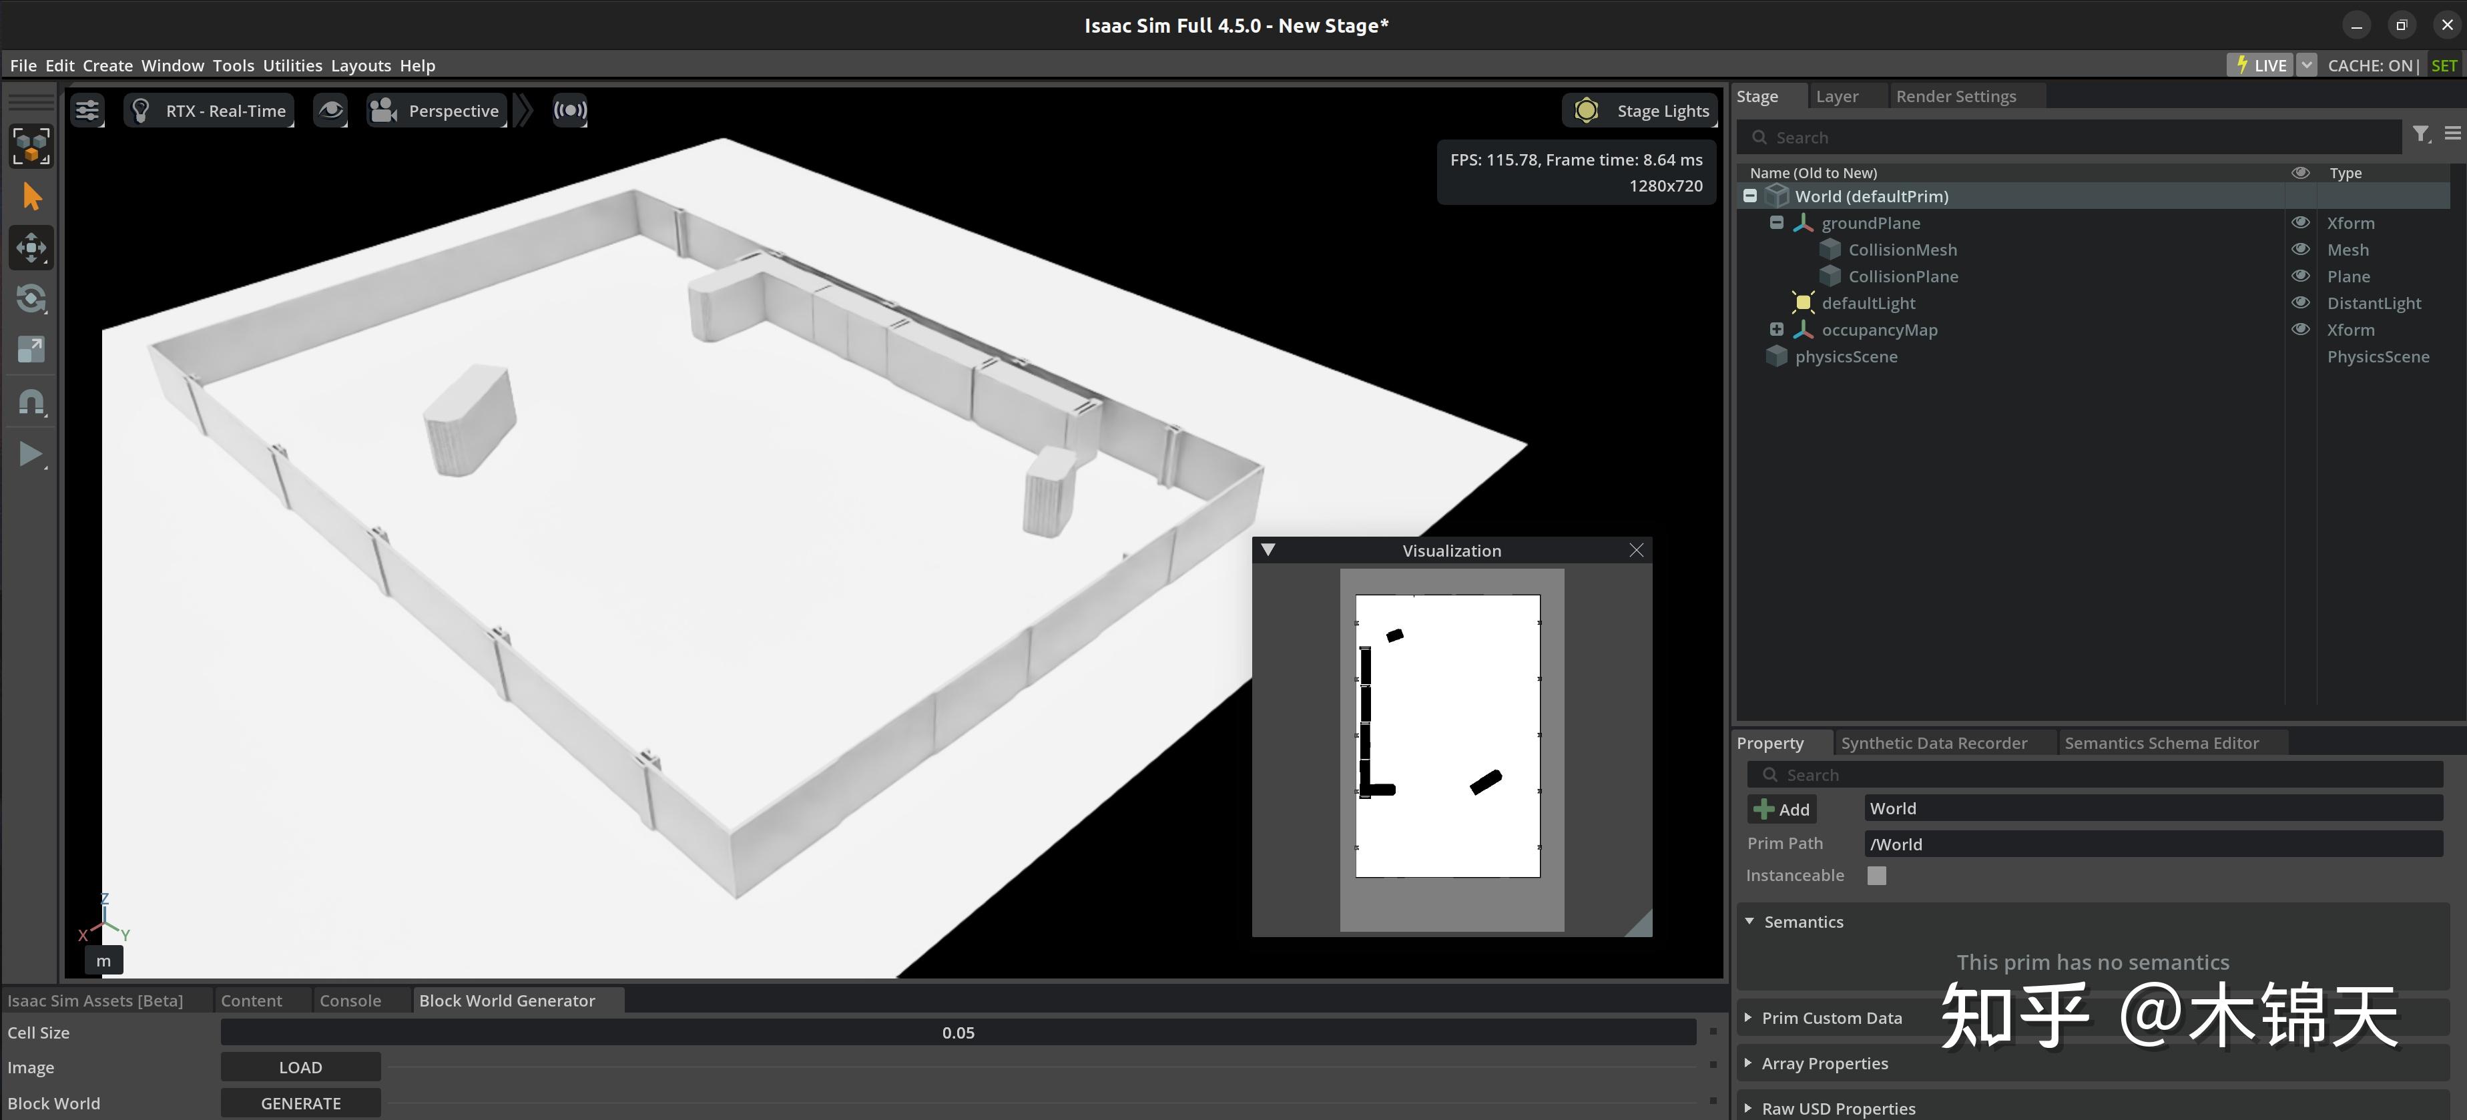
Task: Collapse the groundPlane tree node
Action: click(1777, 222)
